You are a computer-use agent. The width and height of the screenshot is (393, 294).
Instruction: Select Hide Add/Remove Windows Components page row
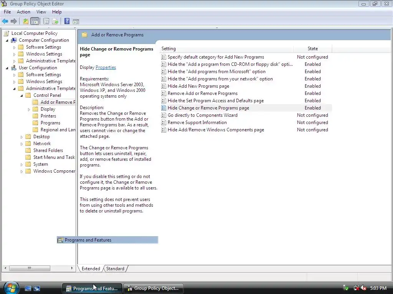[246, 130]
